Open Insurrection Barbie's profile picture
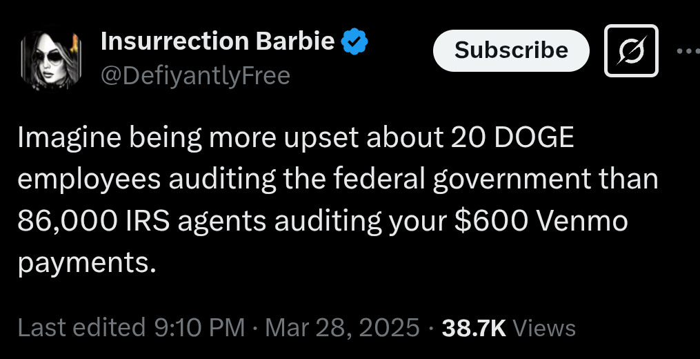The image size is (700, 359). point(51,60)
